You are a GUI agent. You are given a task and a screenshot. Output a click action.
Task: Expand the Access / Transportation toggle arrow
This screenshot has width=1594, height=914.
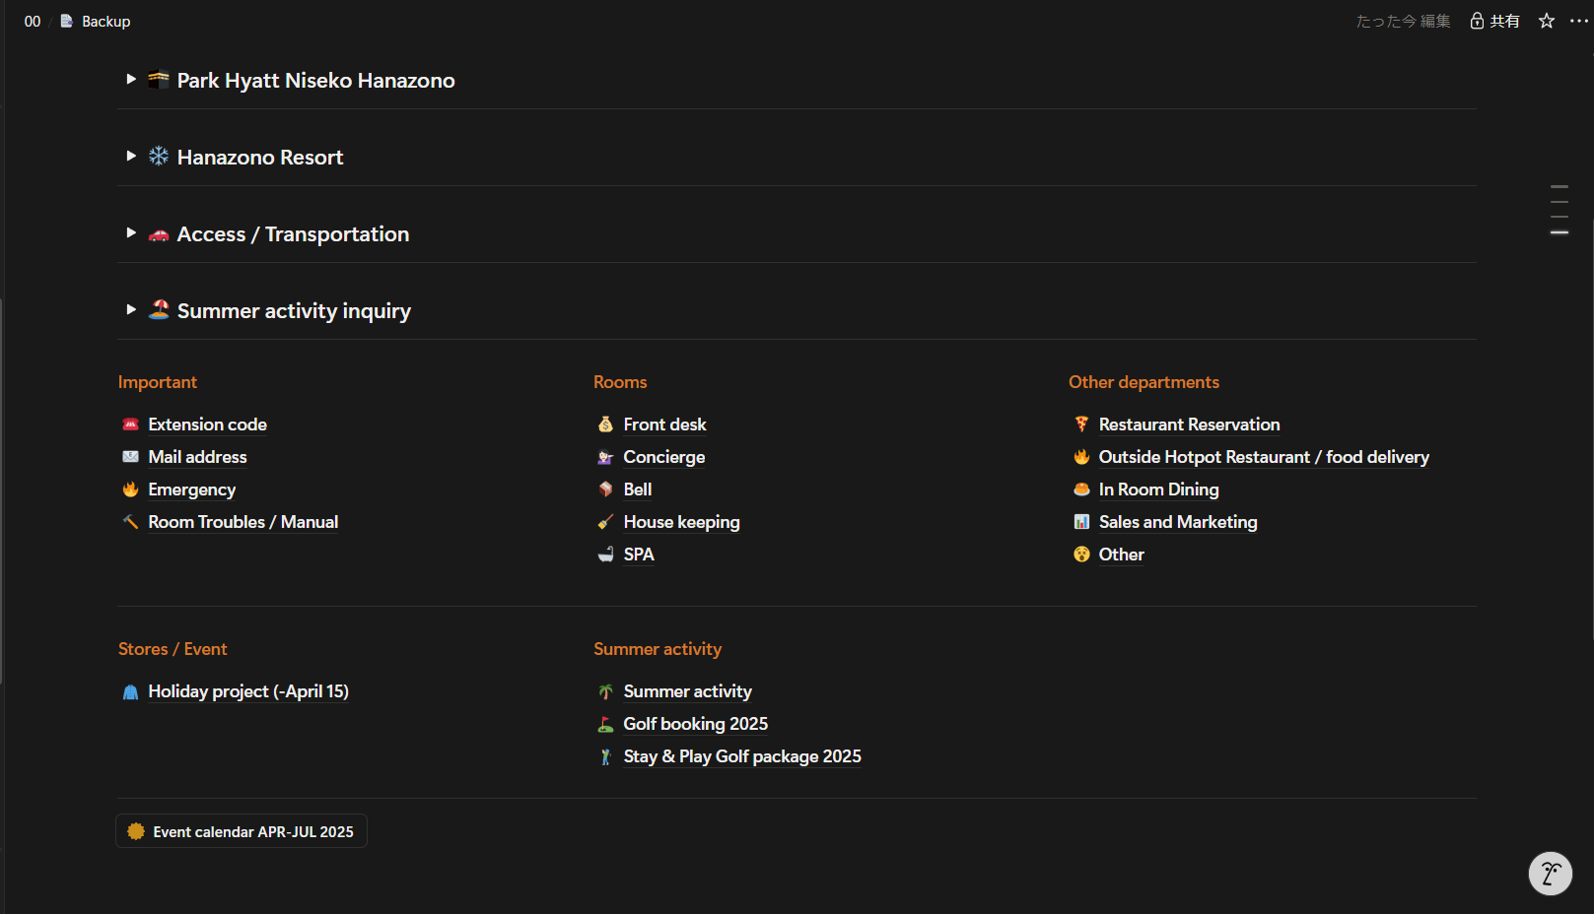point(130,233)
